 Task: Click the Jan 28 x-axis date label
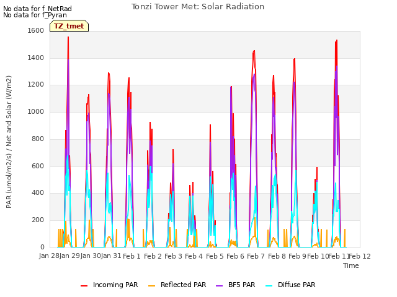point(49,256)
